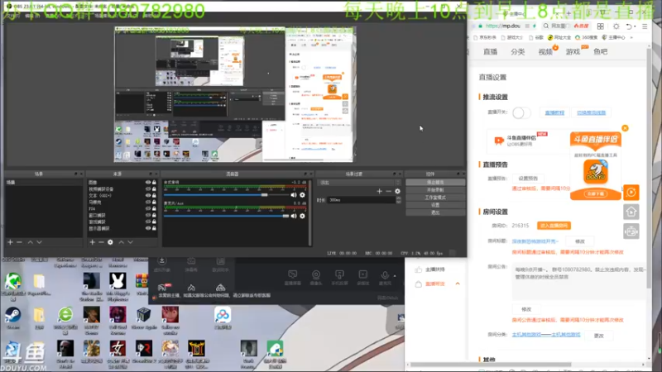
Task: Click the browser search magnifier icon
Action: (x=546, y=26)
